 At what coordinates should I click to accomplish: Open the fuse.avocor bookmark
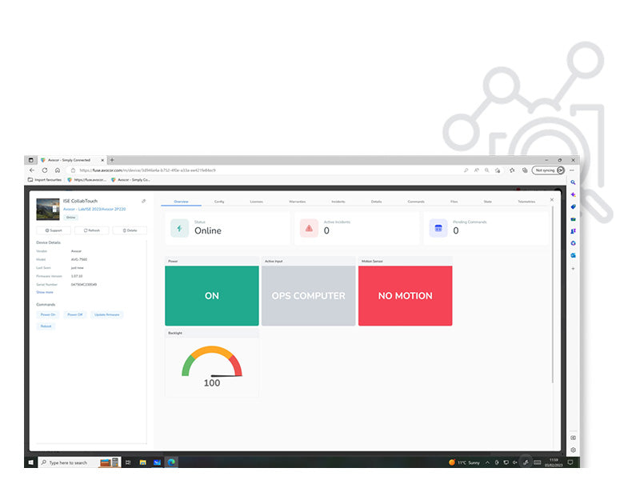tap(87, 179)
